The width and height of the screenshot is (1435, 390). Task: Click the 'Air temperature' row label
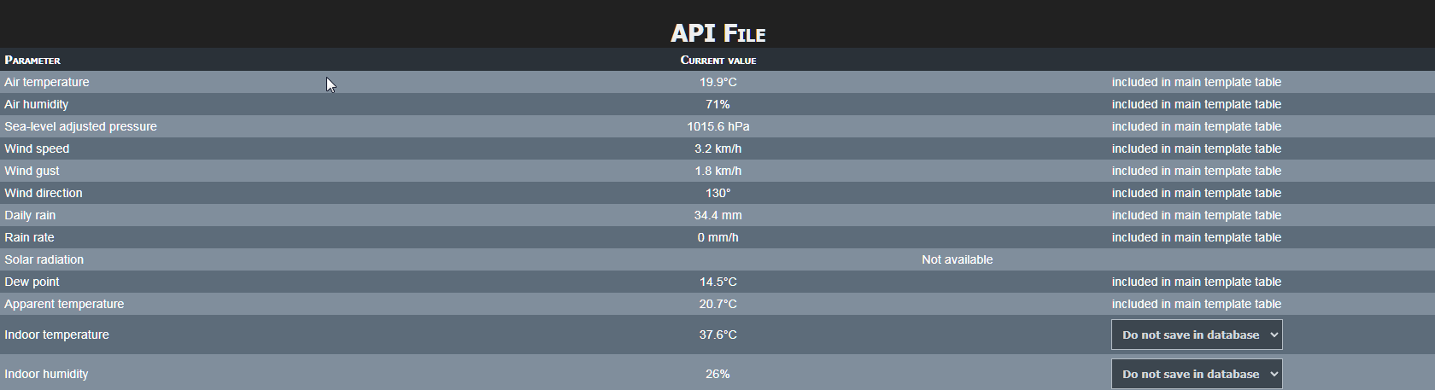point(47,82)
